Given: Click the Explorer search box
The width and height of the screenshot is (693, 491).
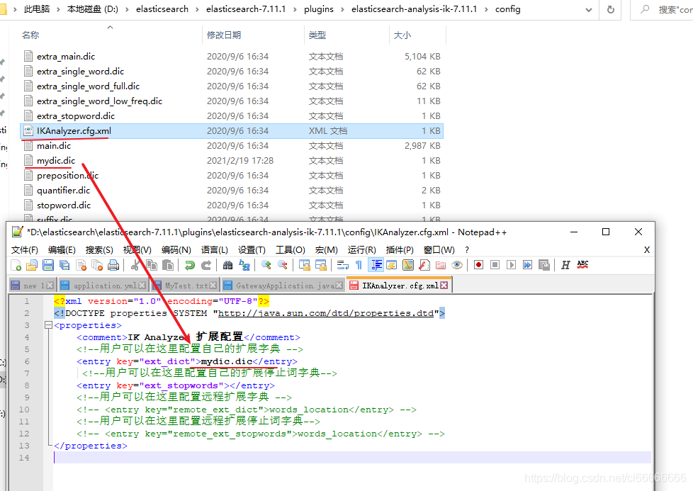Looking at the screenshot, I should pyautogui.click(x=663, y=10).
